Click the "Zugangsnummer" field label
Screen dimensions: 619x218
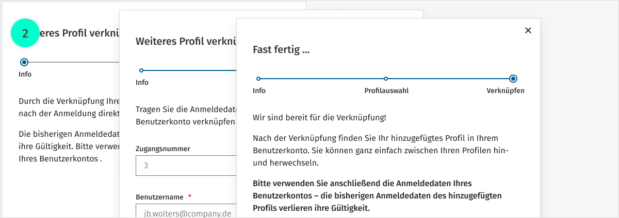[x=163, y=149]
